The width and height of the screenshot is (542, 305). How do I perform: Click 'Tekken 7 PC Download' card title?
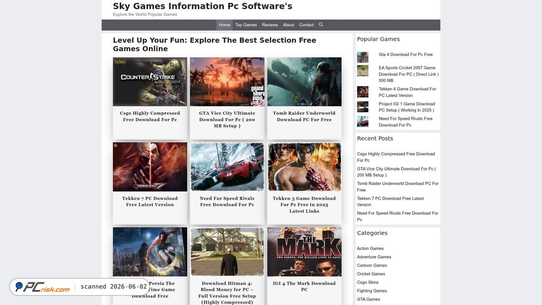click(150, 201)
